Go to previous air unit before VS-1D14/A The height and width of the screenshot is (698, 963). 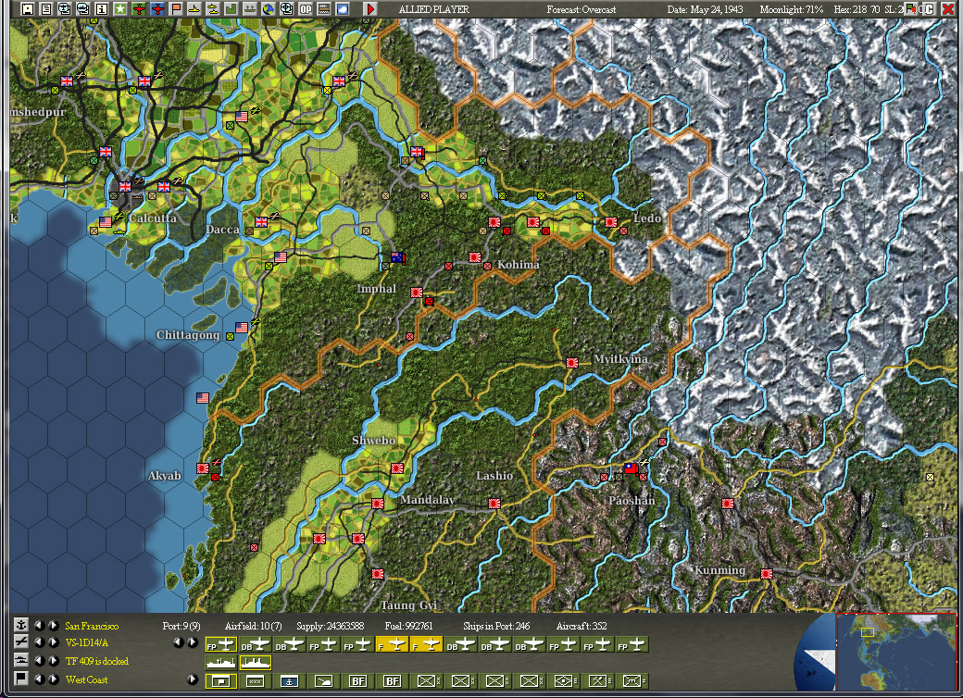tap(40, 642)
